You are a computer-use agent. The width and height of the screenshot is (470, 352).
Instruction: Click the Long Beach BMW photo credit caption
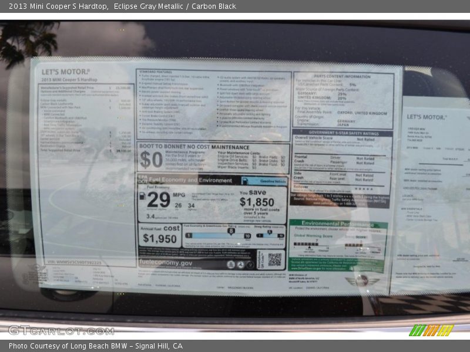96,346
